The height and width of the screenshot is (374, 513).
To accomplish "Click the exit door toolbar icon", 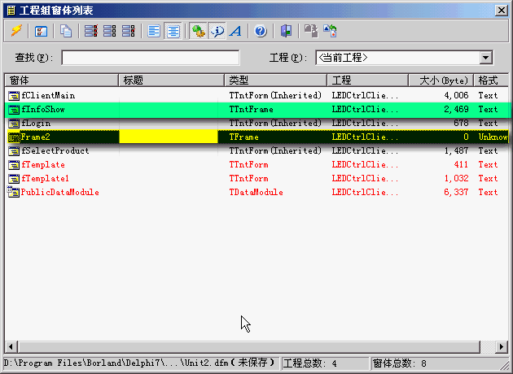I will pyautogui.click(x=286, y=31).
